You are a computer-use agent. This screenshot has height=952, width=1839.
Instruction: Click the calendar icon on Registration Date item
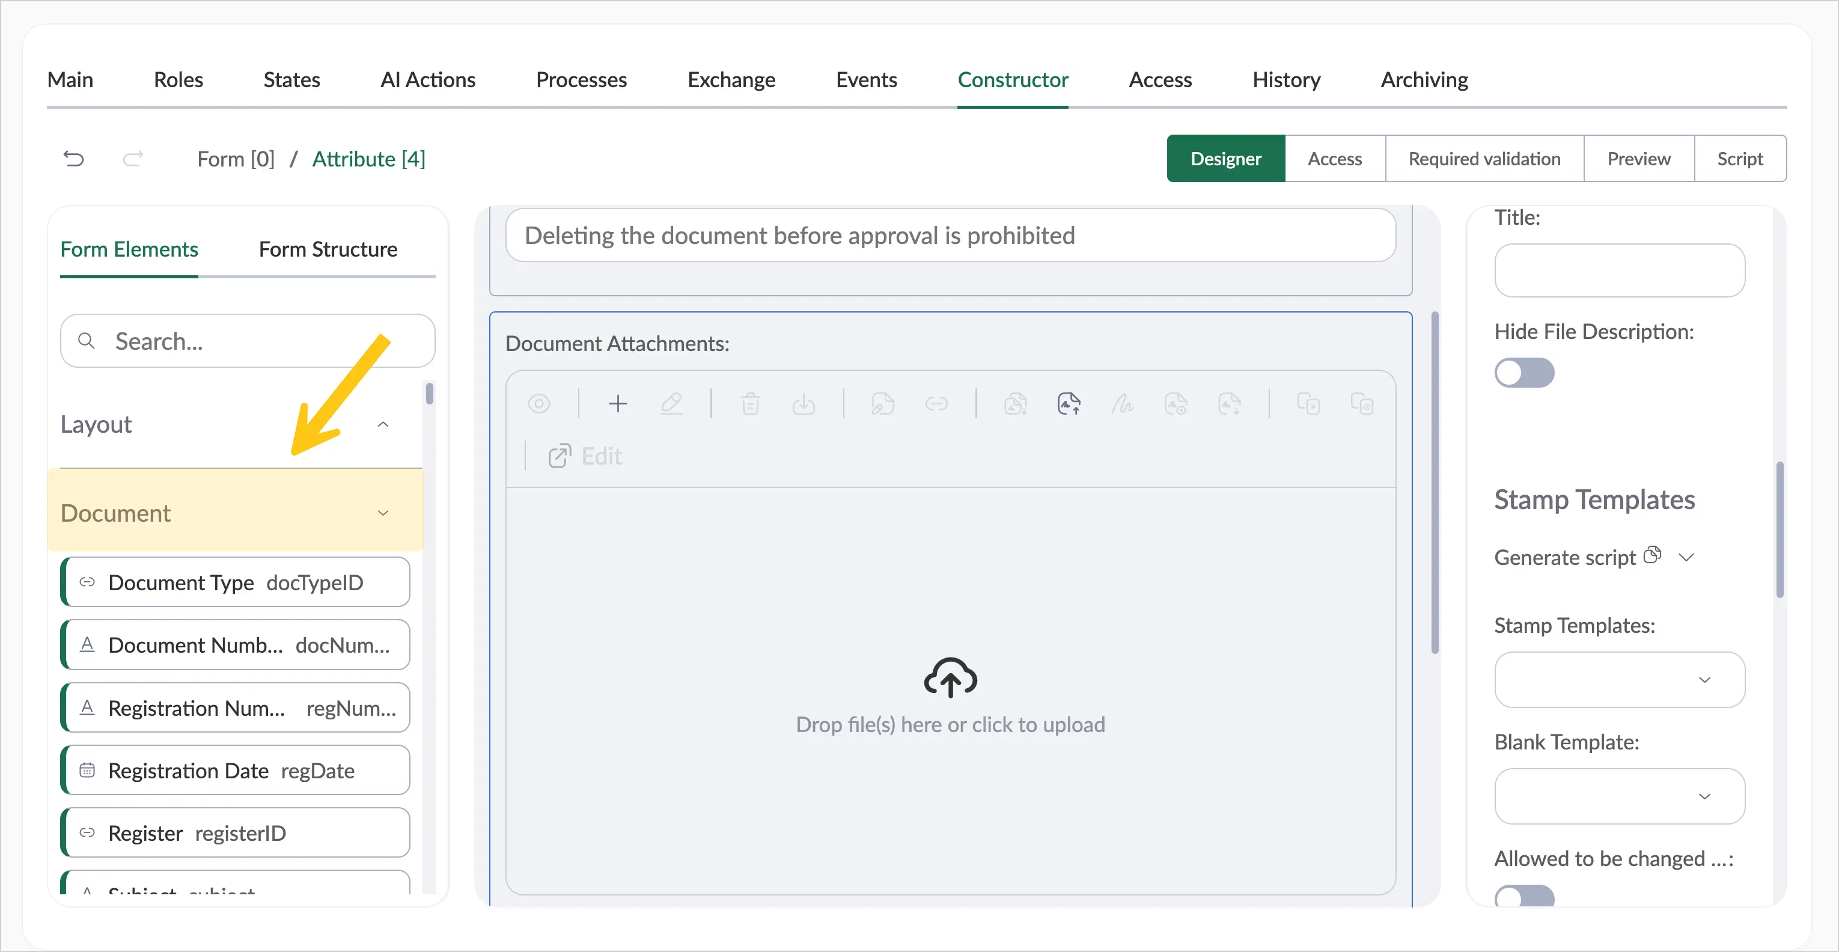tap(87, 770)
